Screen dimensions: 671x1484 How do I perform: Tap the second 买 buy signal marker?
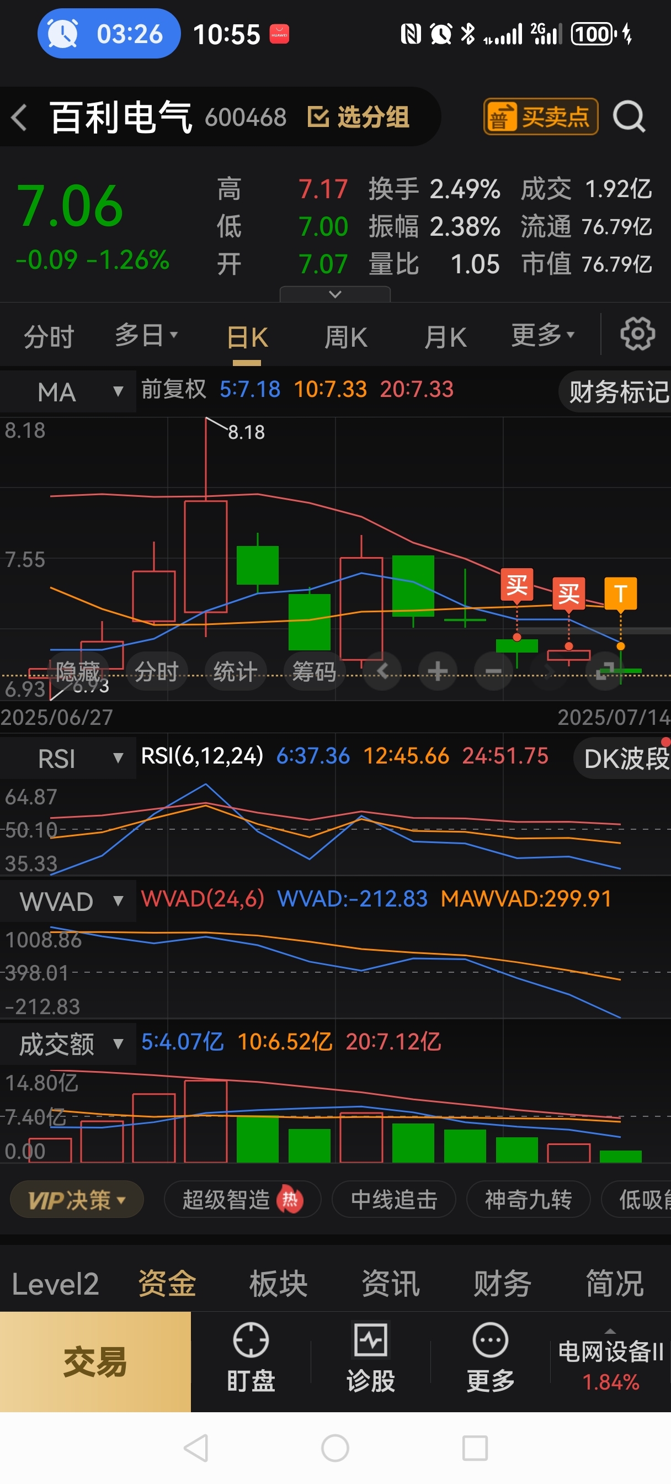568,594
